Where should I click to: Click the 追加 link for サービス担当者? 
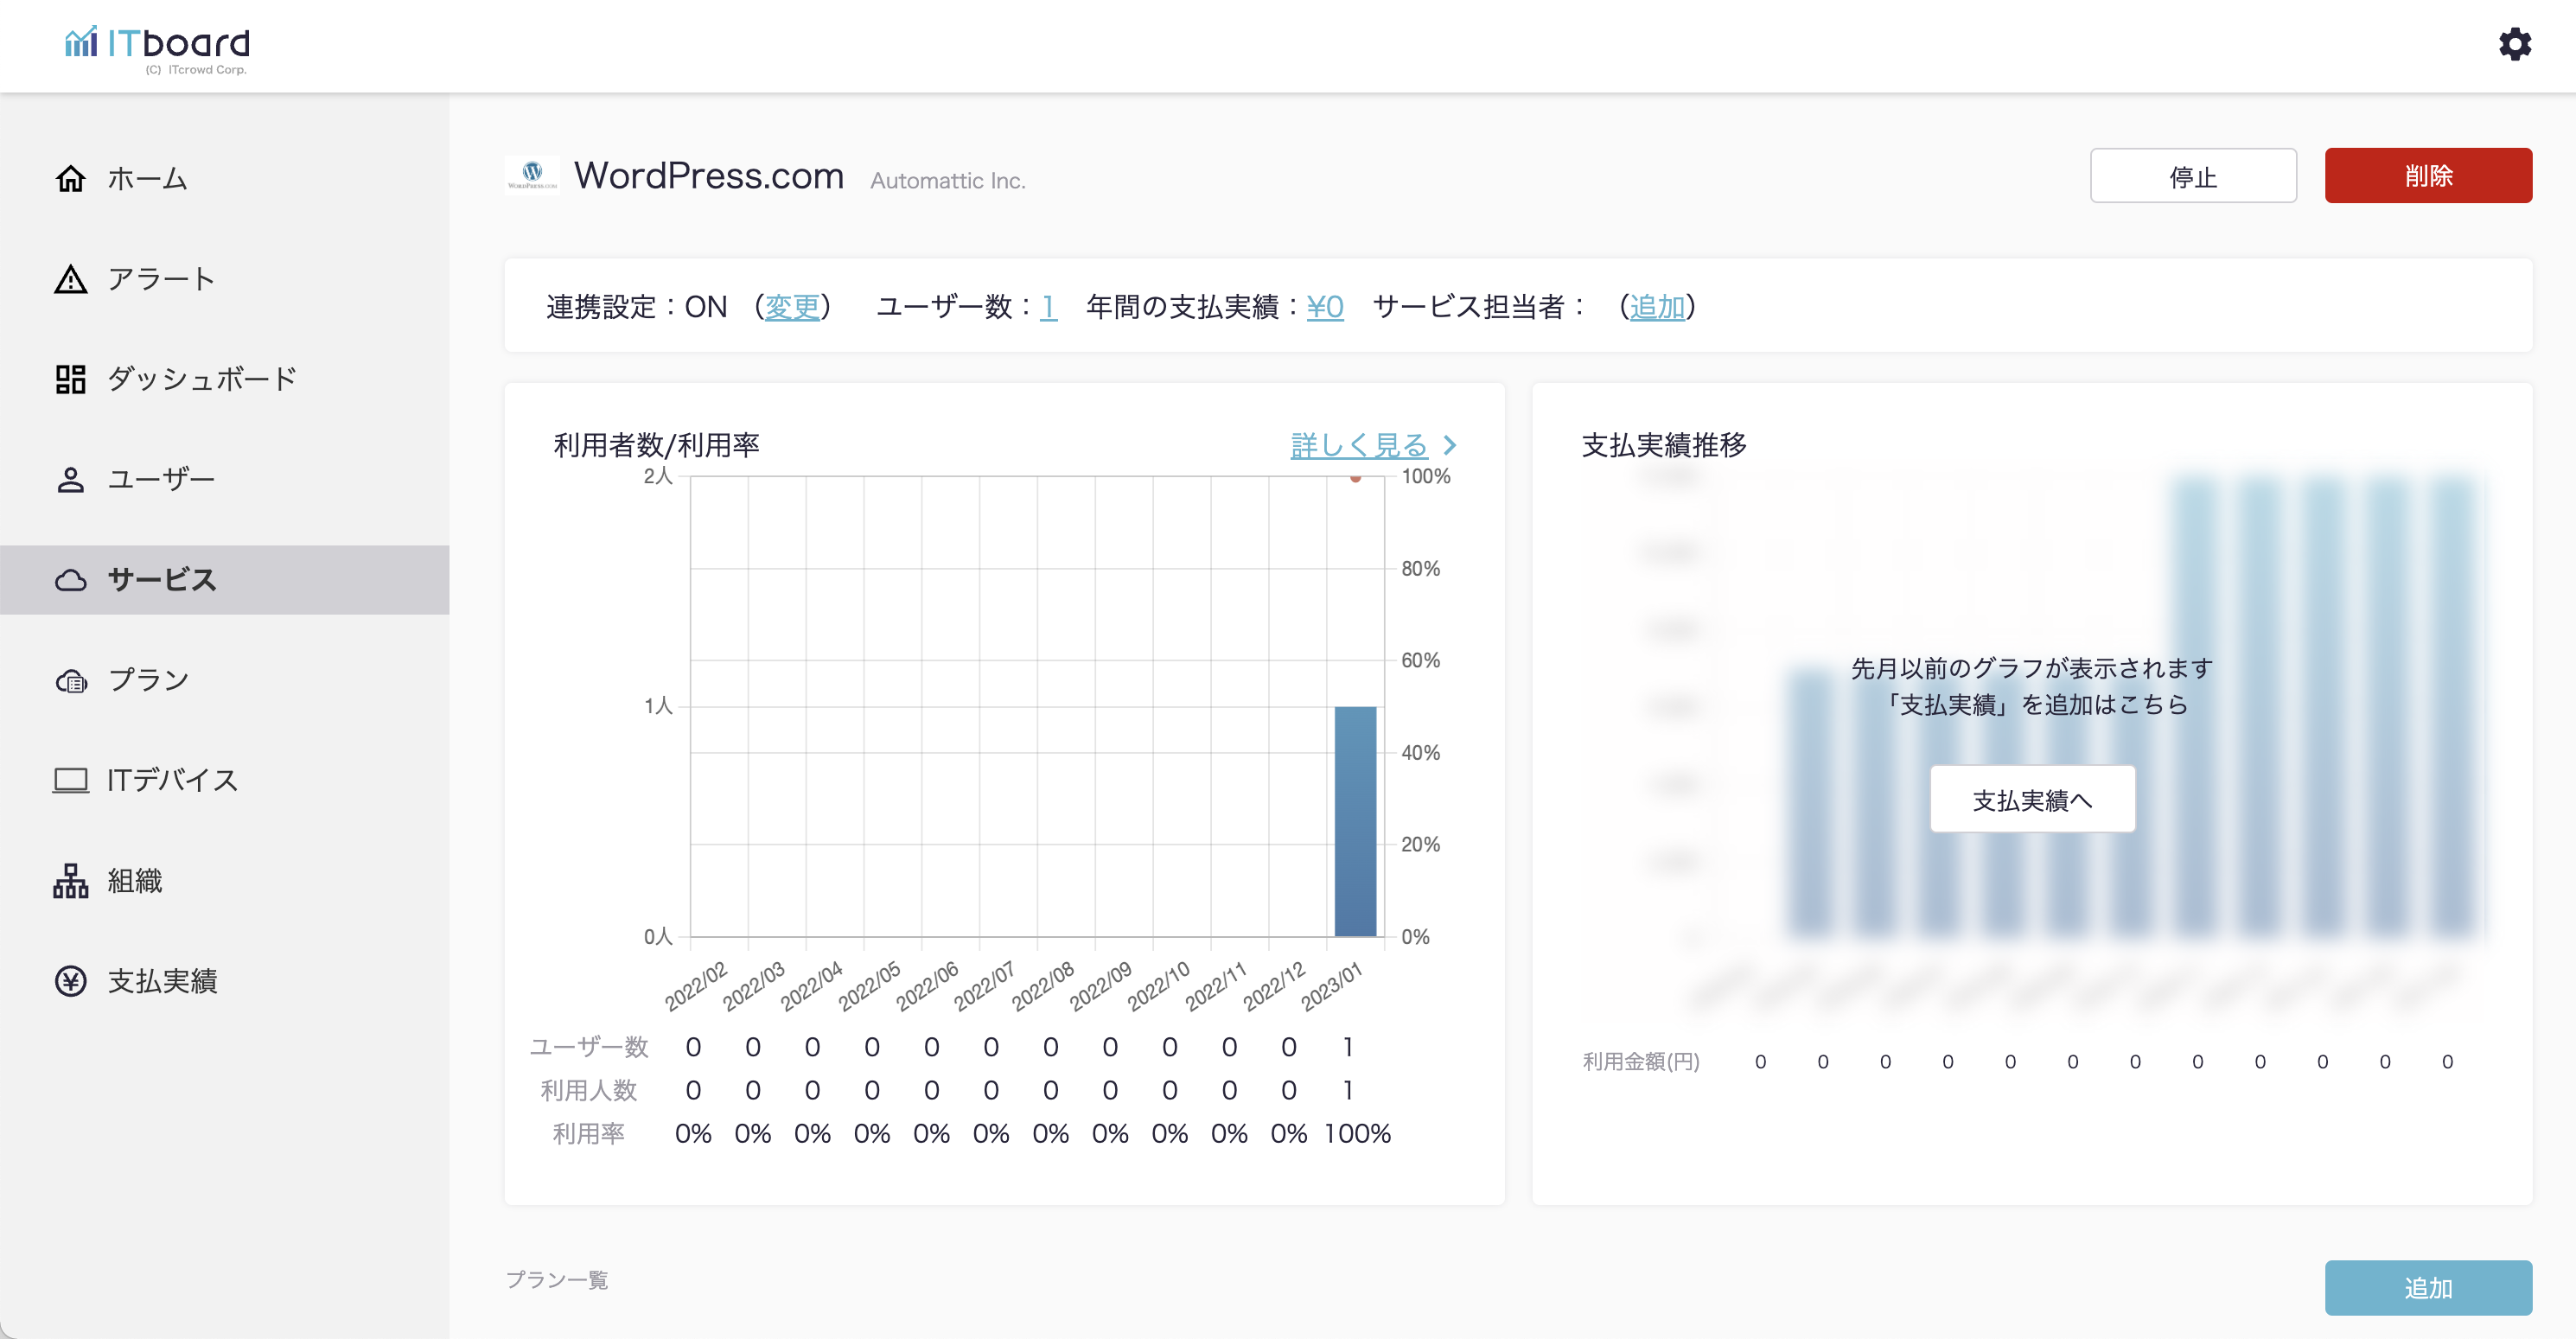[x=1657, y=307]
